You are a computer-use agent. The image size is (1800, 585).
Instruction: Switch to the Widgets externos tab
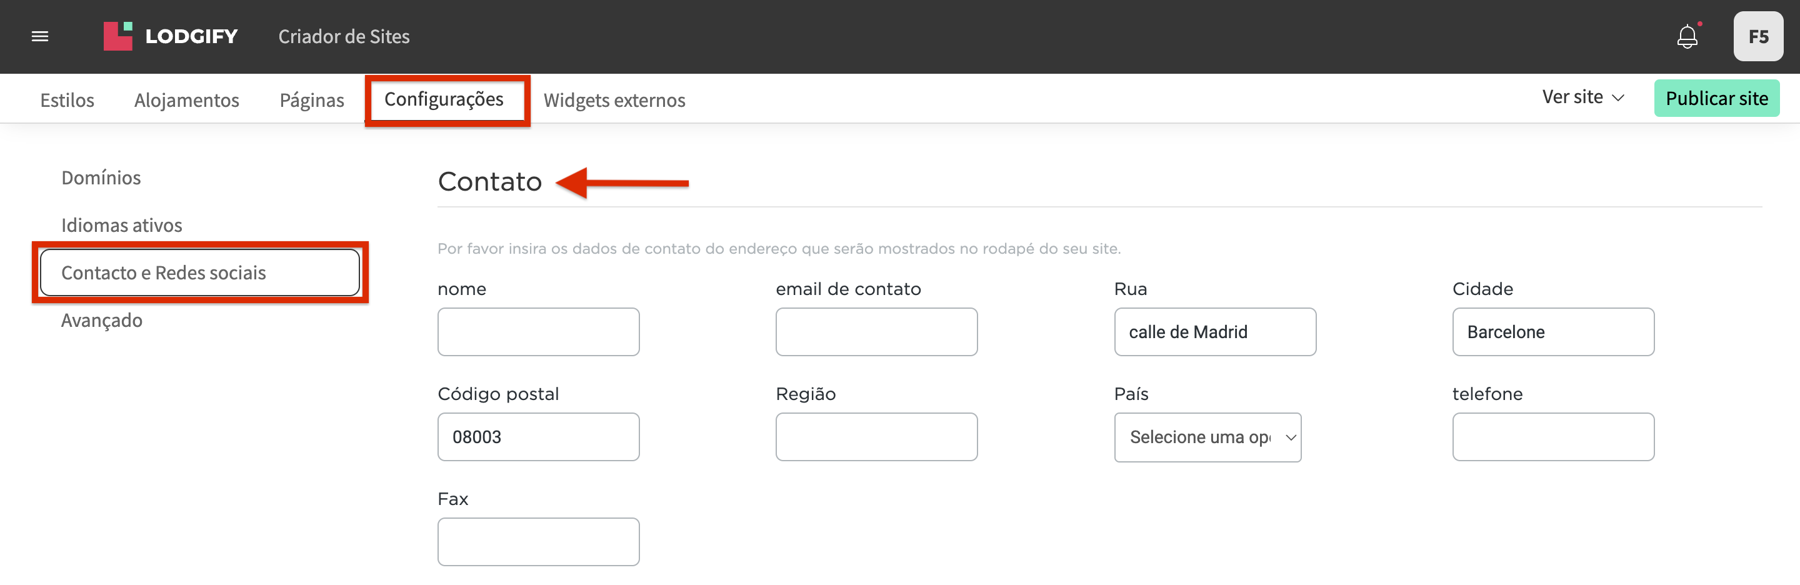(614, 100)
